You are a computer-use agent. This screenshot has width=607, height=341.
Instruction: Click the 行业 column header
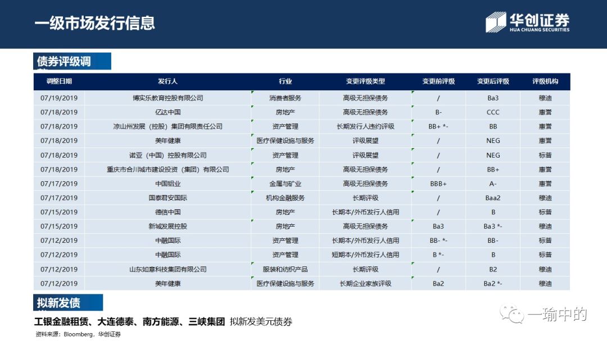286,81
